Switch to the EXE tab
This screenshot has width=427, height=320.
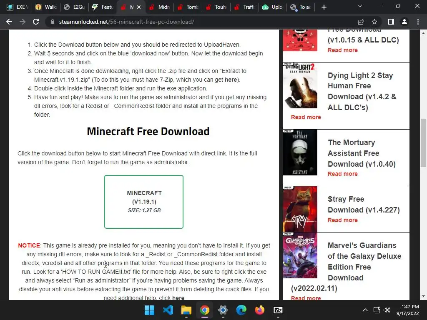coord(18,7)
